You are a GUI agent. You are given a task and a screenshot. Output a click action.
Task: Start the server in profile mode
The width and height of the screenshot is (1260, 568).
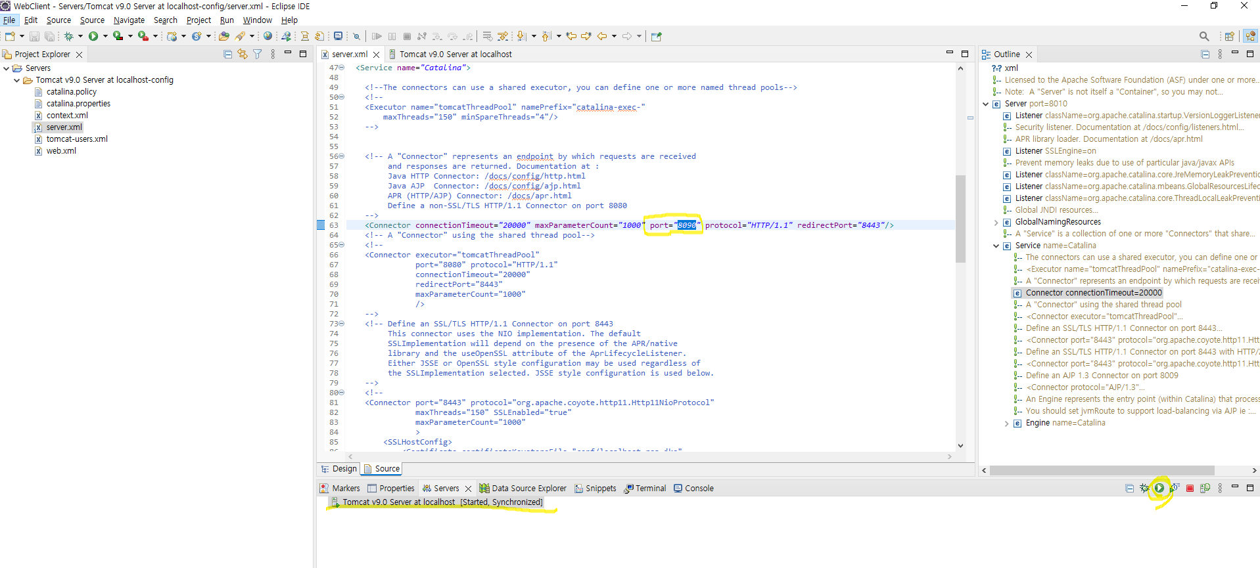pyautogui.click(x=1175, y=488)
